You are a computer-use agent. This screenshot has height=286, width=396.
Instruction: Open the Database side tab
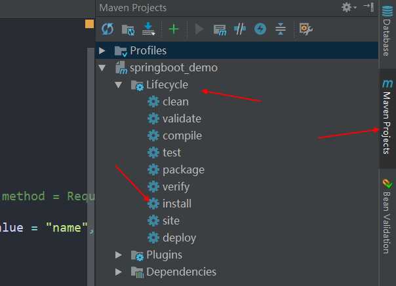(387, 30)
